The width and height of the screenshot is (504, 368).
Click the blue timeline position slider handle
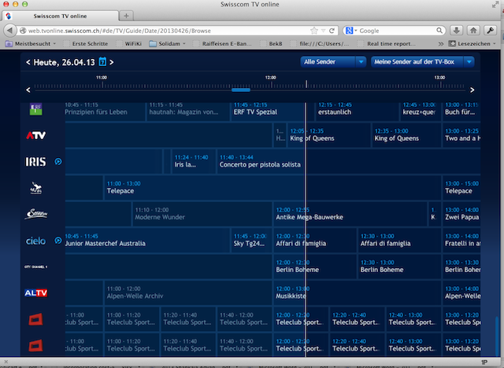coord(241,90)
